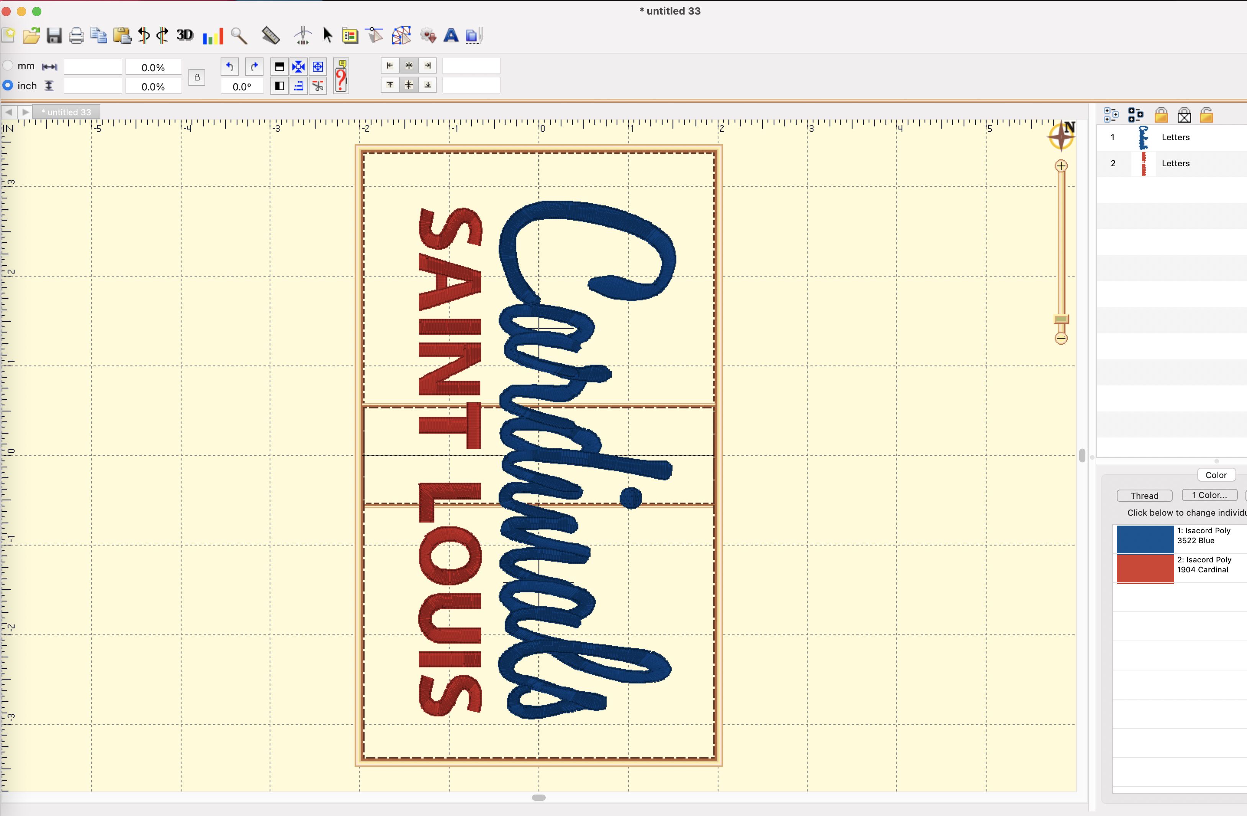Open the red question mark help icon

(341, 76)
